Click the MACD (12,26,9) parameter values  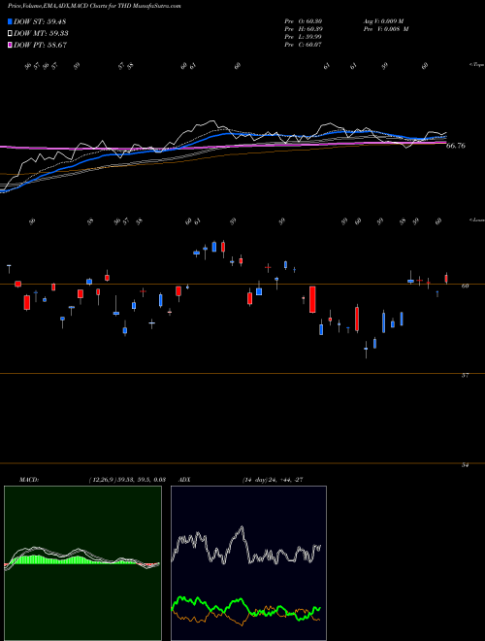(127, 480)
